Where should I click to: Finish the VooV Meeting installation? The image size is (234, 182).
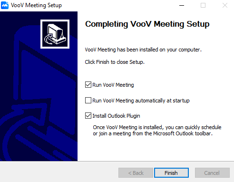(171, 172)
